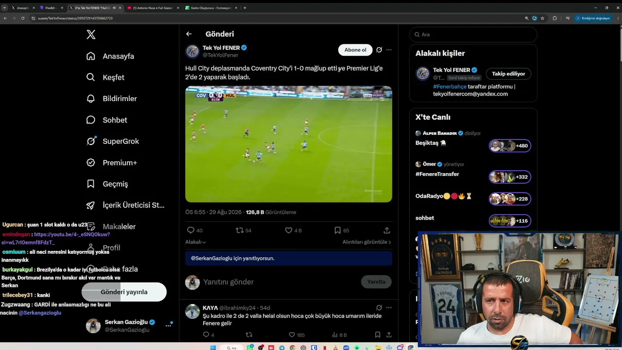Open KAYA's profile avatar
The width and height of the screenshot is (622, 350).
click(x=192, y=312)
